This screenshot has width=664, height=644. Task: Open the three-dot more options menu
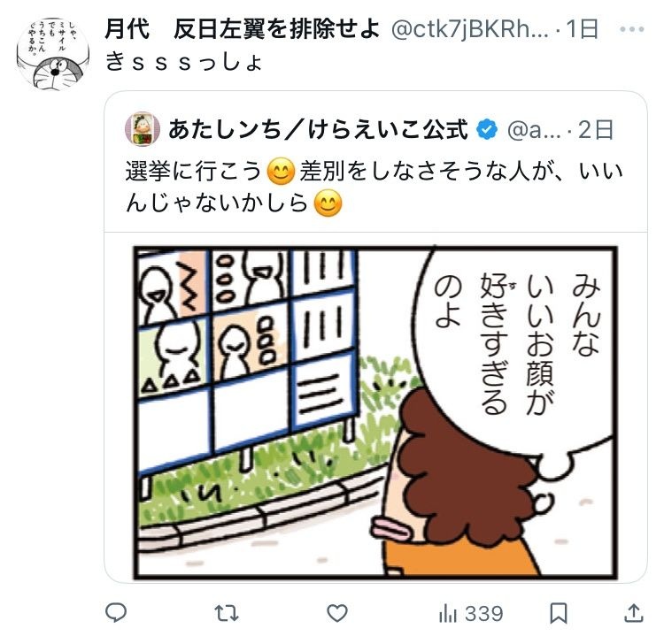632,29
